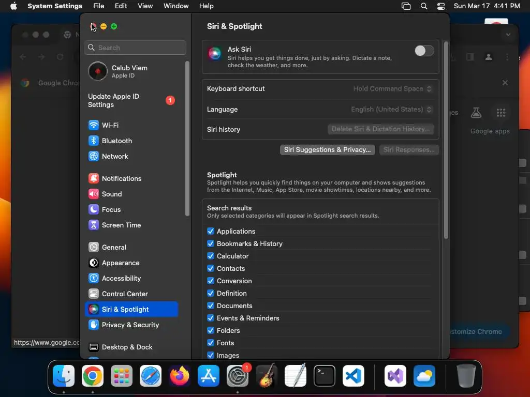Open TextEdit from the Dock
The image size is (530, 397).
tap(296, 376)
